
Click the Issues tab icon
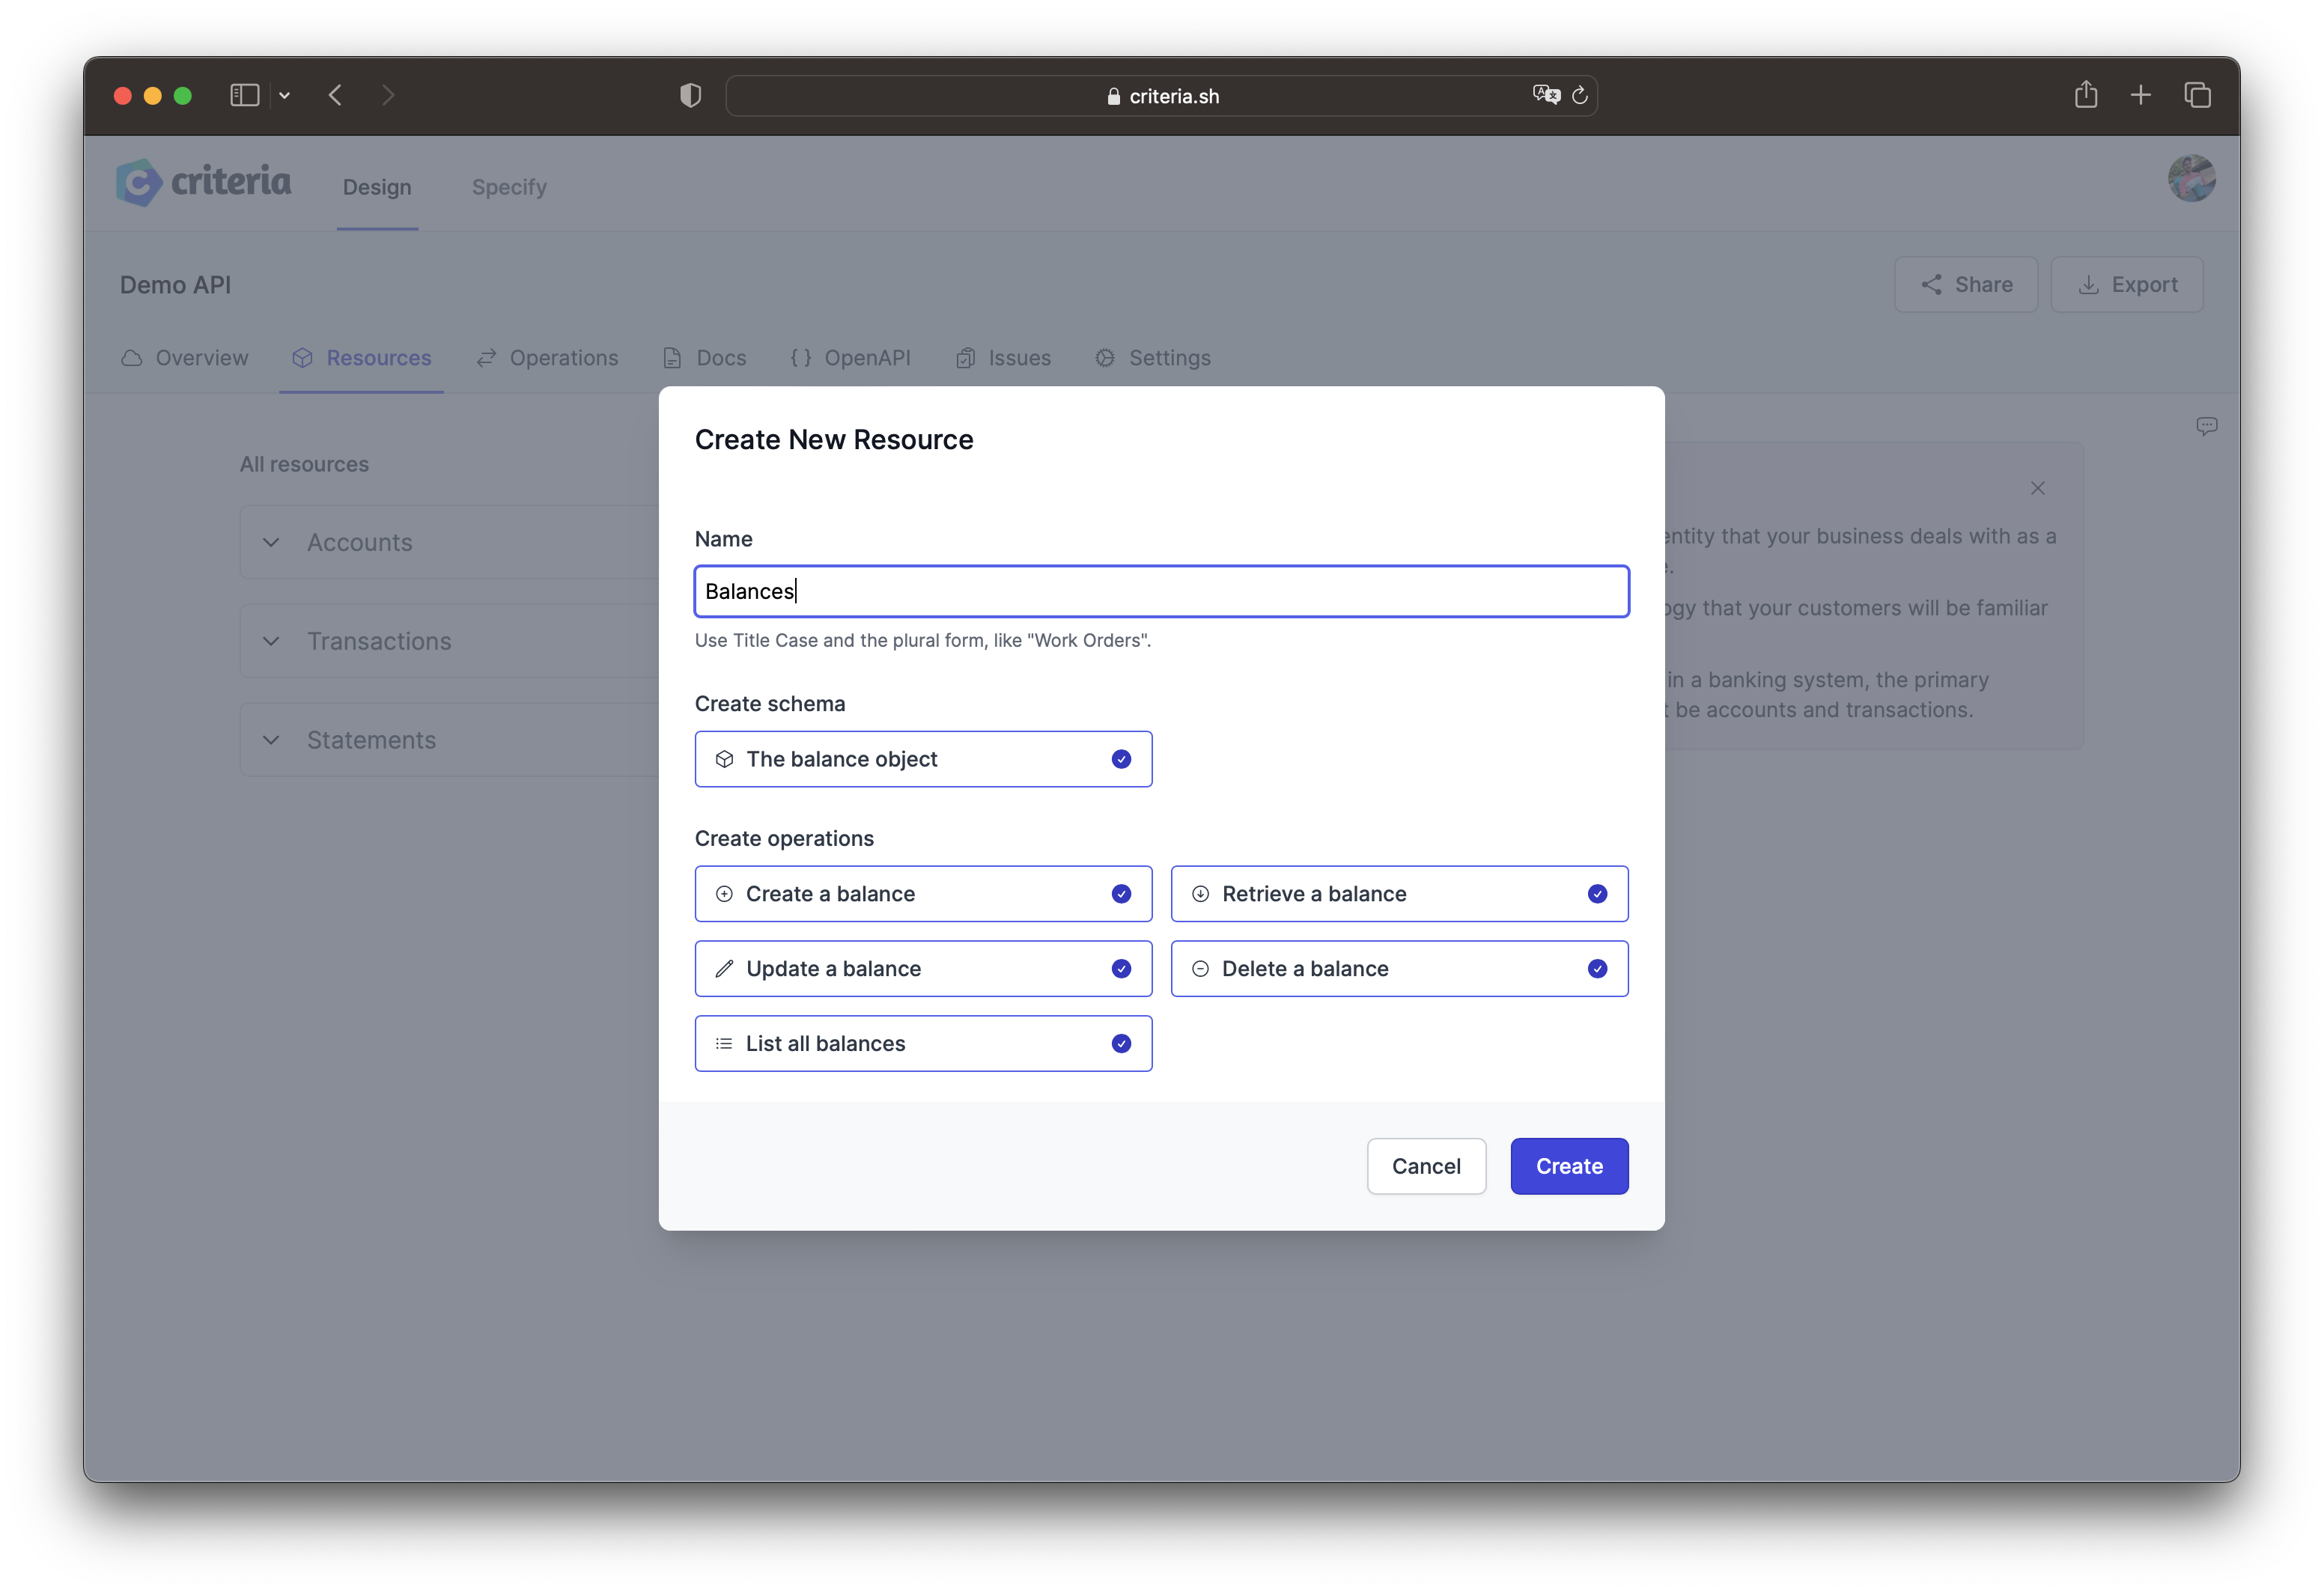(966, 357)
